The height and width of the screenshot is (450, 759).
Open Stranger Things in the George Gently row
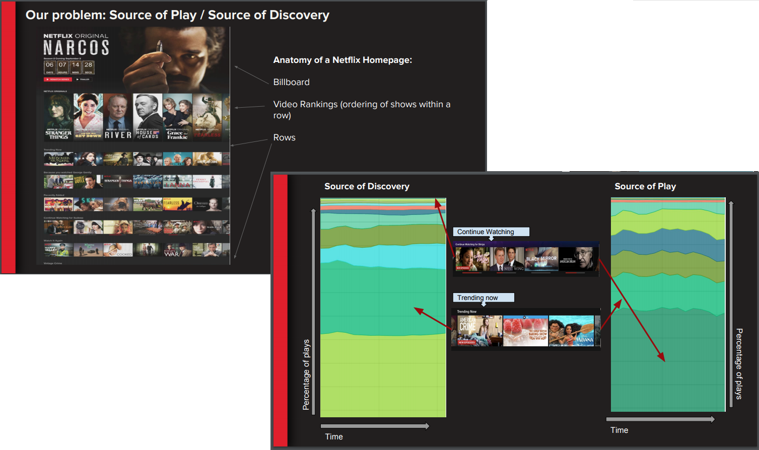(118, 182)
